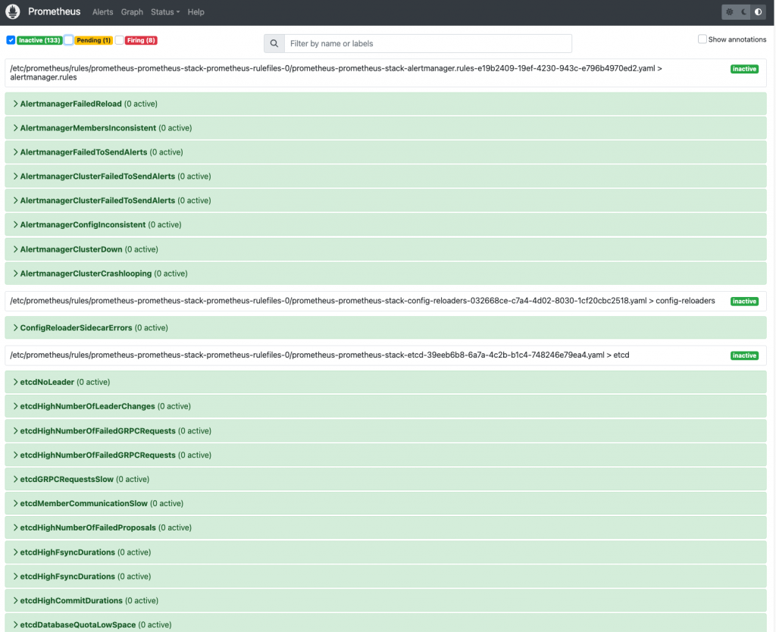Expand the etcdMemberCommunicationSlow rule

pos(386,503)
